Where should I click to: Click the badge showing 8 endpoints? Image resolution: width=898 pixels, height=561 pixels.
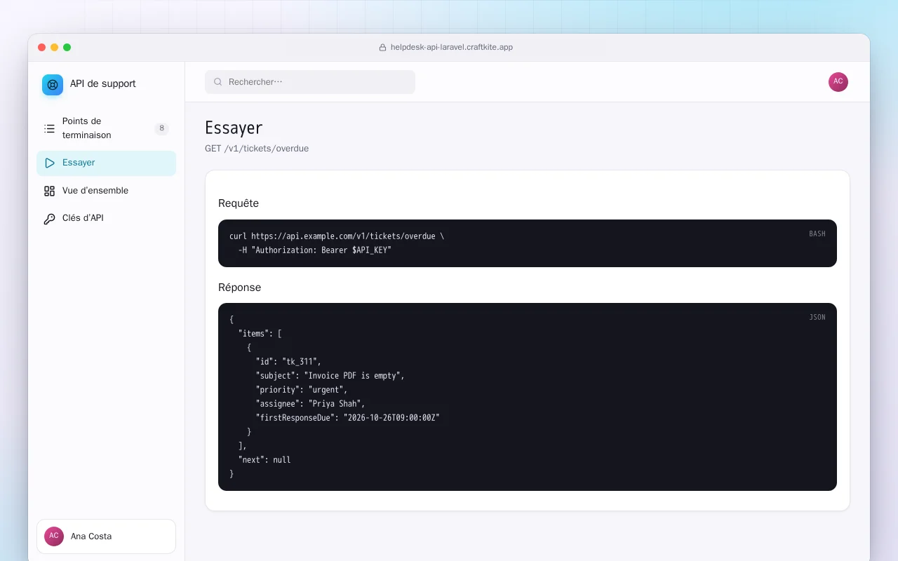coord(161,128)
